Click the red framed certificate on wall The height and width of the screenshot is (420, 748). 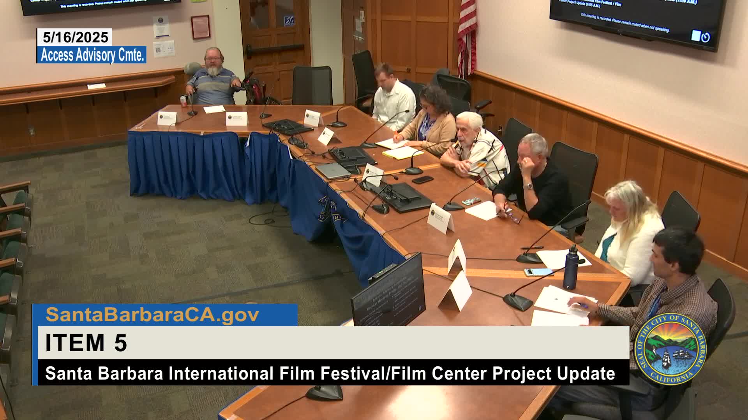[201, 27]
